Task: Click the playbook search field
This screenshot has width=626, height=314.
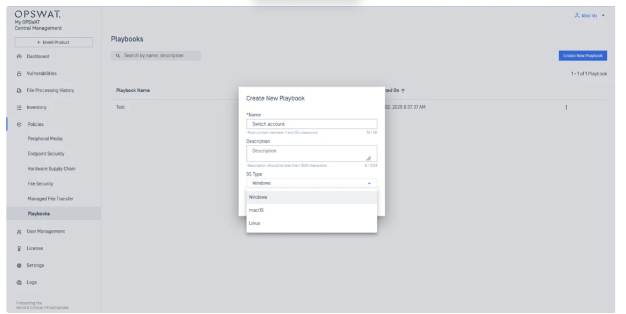Action: tap(156, 56)
